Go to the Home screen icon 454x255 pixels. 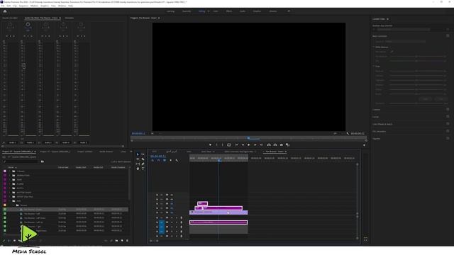pos(5,11)
